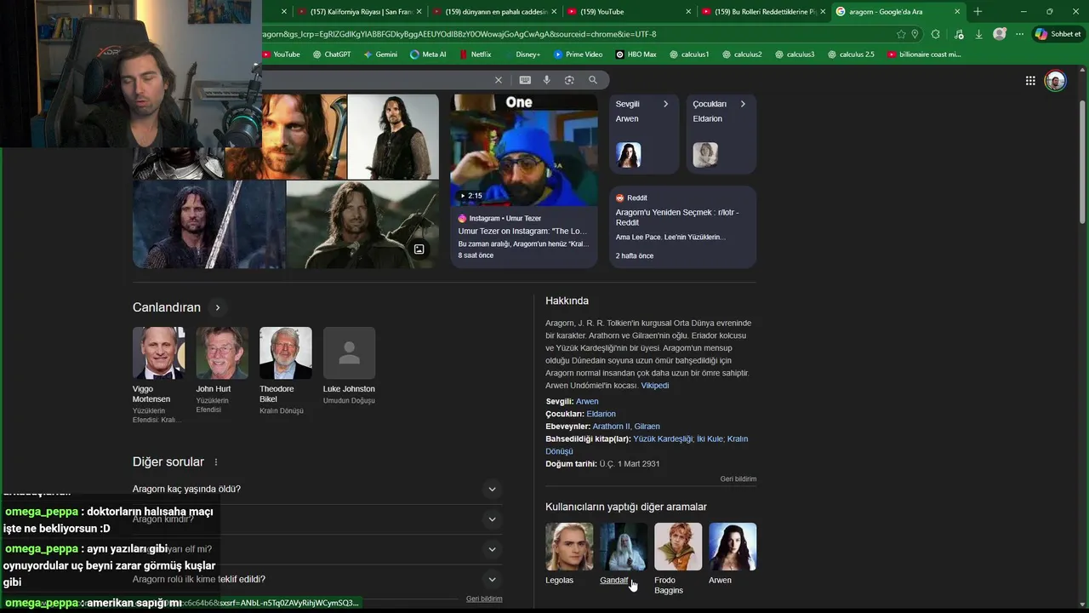Play Umur Tezer Instagram video
The image size is (1089, 613).
(524, 150)
